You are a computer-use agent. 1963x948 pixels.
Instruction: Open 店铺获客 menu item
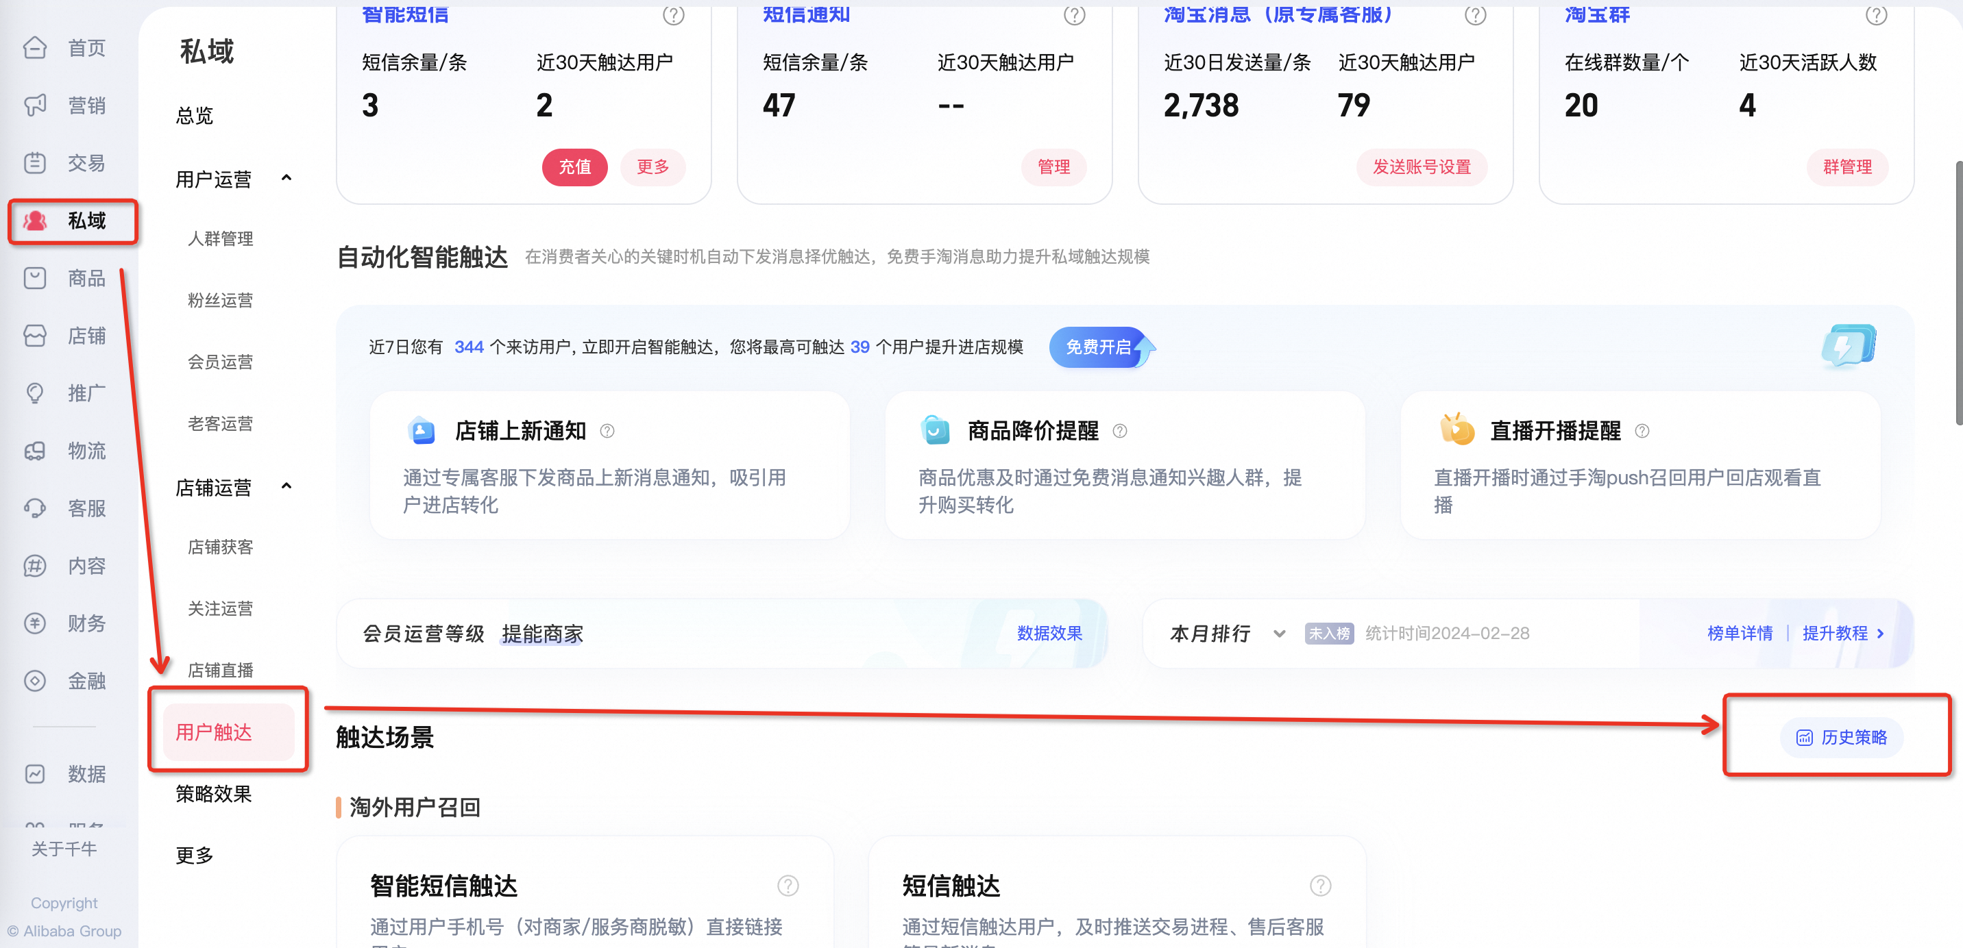click(x=220, y=547)
